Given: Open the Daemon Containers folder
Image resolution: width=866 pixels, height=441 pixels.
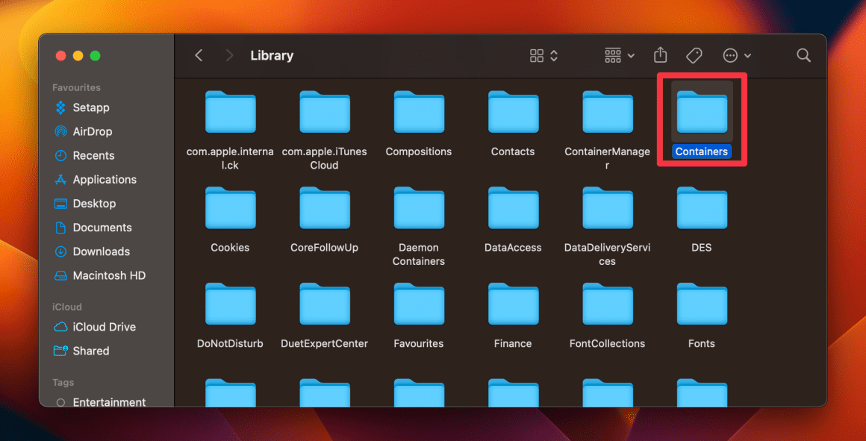Looking at the screenshot, I should pos(419,208).
